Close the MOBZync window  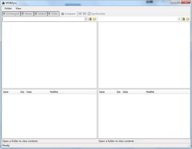pos(186,2)
